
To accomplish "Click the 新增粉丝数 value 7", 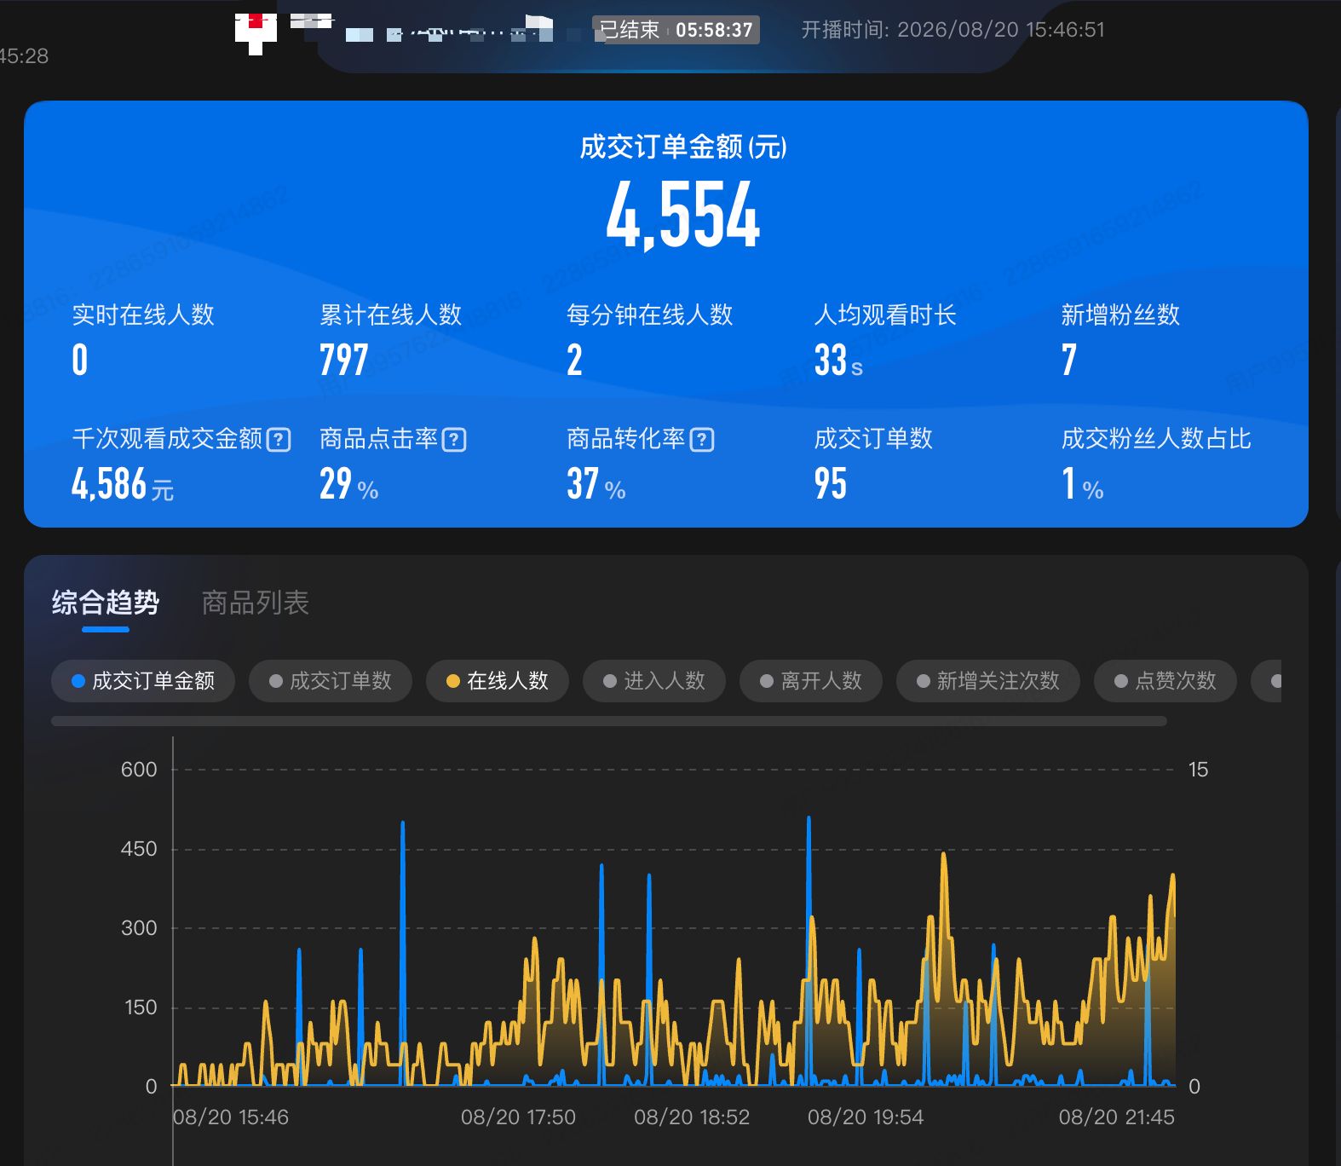I will tap(1069, 360).
